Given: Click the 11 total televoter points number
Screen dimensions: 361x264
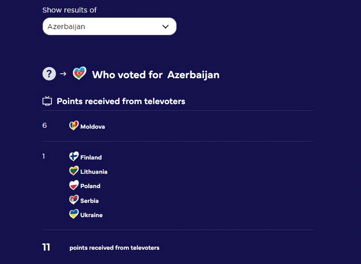Looking at the screenshot, I should 46,247.
